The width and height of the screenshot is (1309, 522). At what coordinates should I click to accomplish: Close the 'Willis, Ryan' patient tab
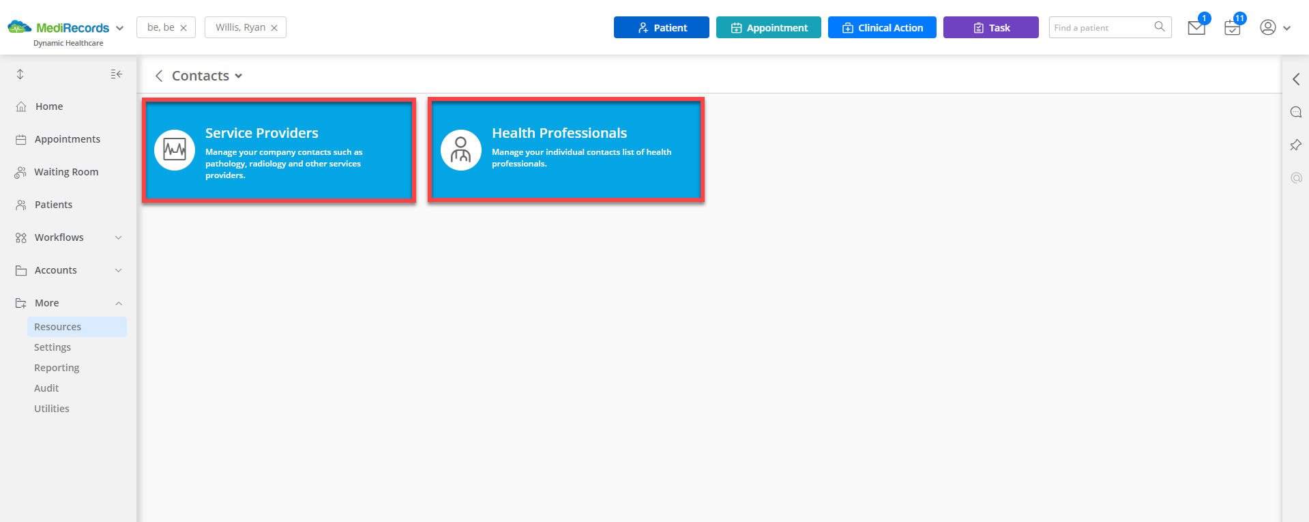(274, 28)
